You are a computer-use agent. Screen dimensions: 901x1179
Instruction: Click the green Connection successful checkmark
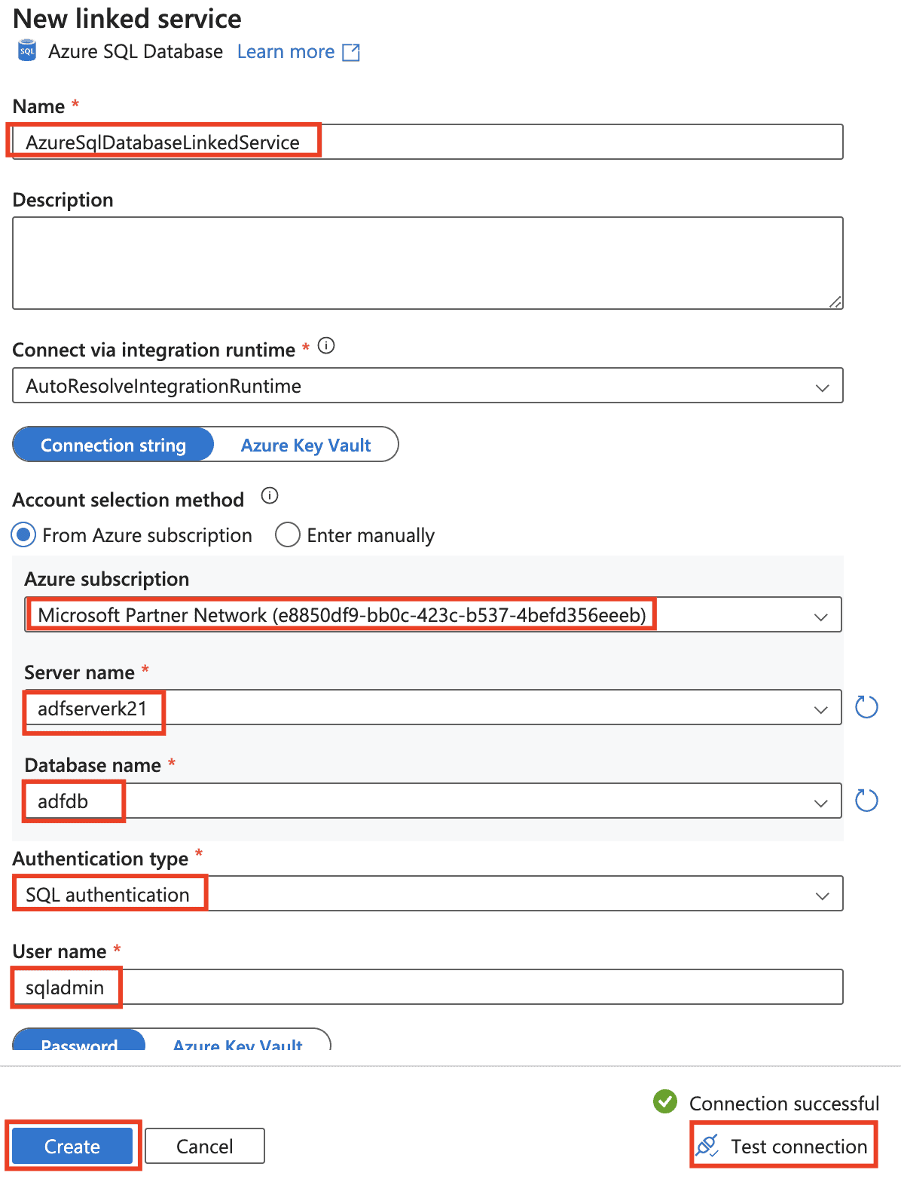click(x=665, y=1101)
